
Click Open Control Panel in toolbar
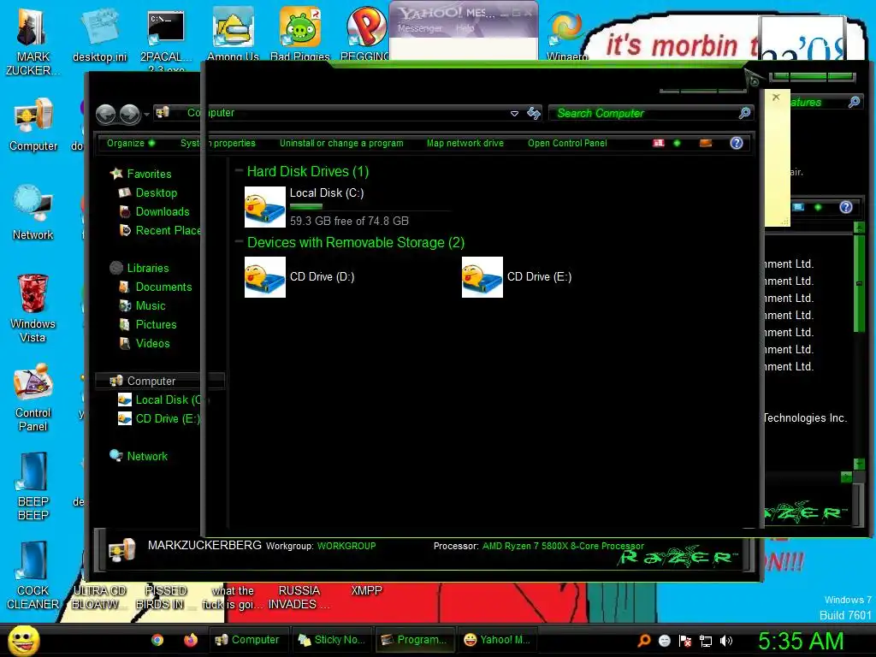coord(567,143)
